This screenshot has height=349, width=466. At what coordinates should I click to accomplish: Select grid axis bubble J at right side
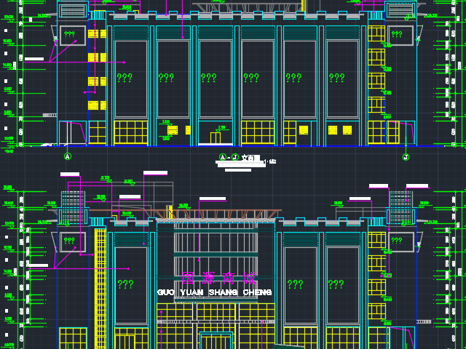[x=406, y=157]
